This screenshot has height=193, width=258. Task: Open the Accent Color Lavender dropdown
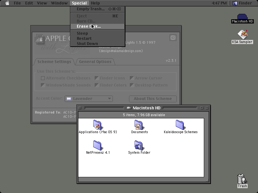pyautogui.click(x=89, y=99)
